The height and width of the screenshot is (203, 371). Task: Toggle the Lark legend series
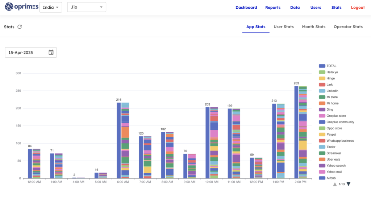coord(326,84)
